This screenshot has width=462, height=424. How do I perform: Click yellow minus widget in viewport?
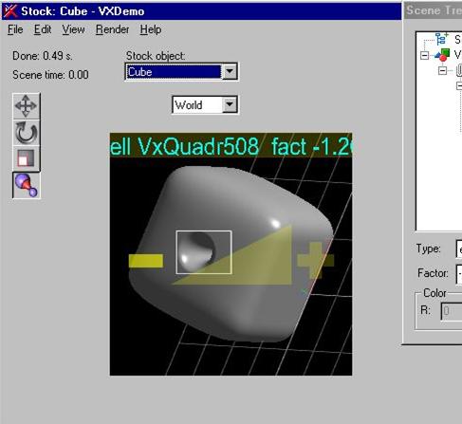[x=146, y=261]
